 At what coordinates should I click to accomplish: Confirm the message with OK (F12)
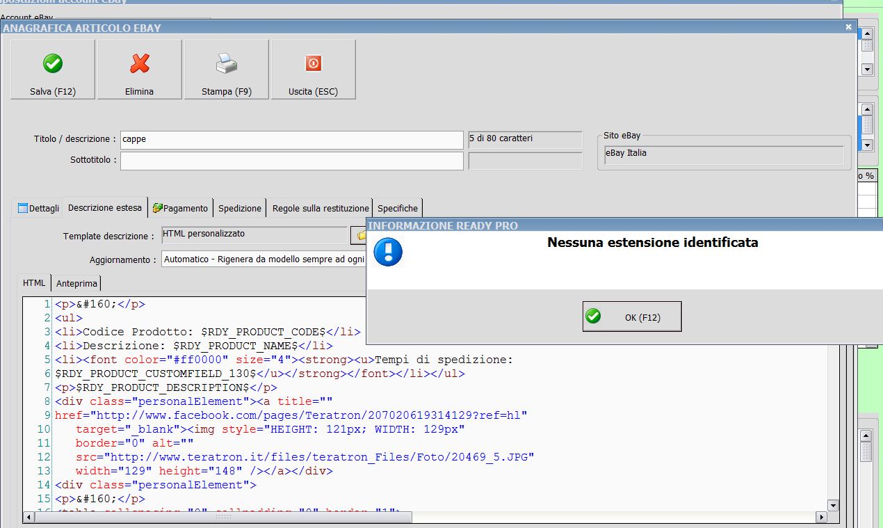pyautogui.click(x=632, y=317)
